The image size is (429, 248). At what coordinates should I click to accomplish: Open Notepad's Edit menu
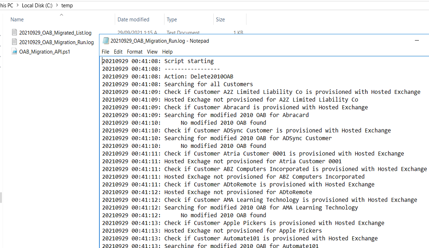tap(118, 52)
